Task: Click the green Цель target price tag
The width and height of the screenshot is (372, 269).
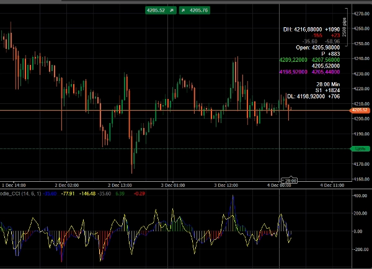Action: [x=360, y=149]
